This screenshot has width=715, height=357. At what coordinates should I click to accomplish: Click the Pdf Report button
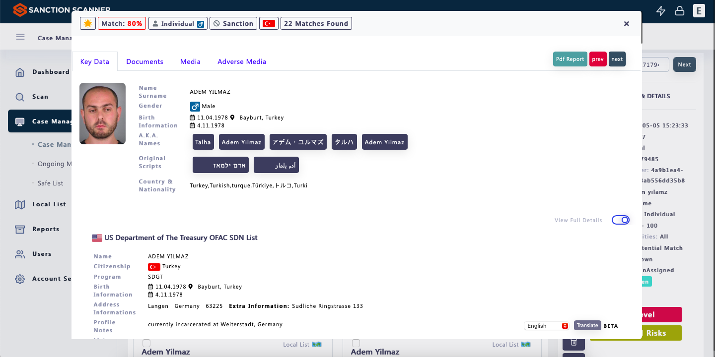570,59
